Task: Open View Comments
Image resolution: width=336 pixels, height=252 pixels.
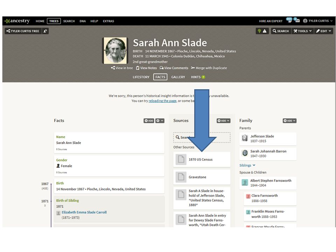Action: point(174,68)
